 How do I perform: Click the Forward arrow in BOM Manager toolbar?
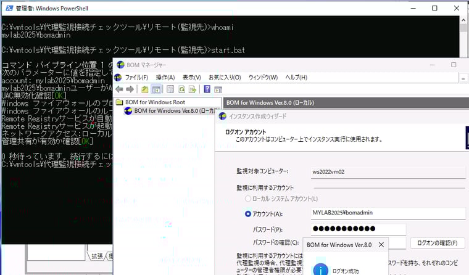coord(130,89)
